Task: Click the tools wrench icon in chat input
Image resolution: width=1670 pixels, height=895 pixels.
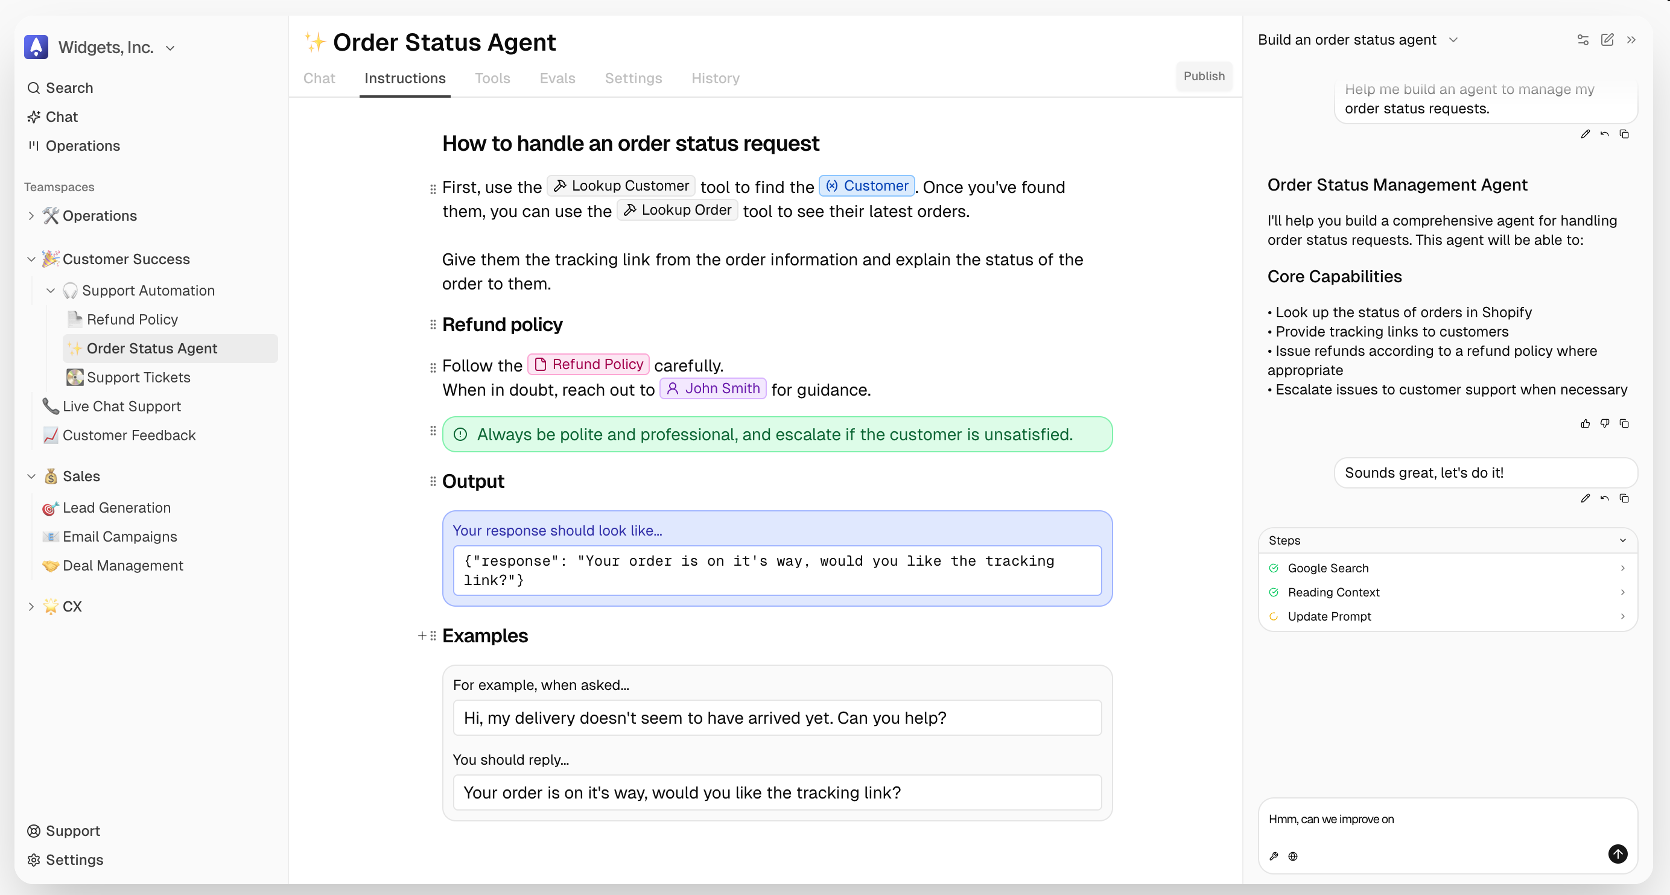Action: pyautogui.click(x=1274, y=856)
